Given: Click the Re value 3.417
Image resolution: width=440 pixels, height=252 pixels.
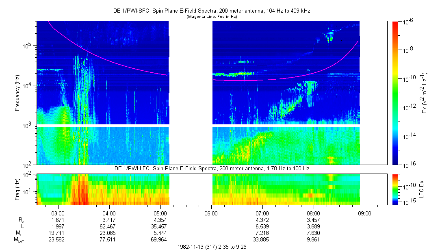Looking at the screenshot, I should click(x=109, y=220).
